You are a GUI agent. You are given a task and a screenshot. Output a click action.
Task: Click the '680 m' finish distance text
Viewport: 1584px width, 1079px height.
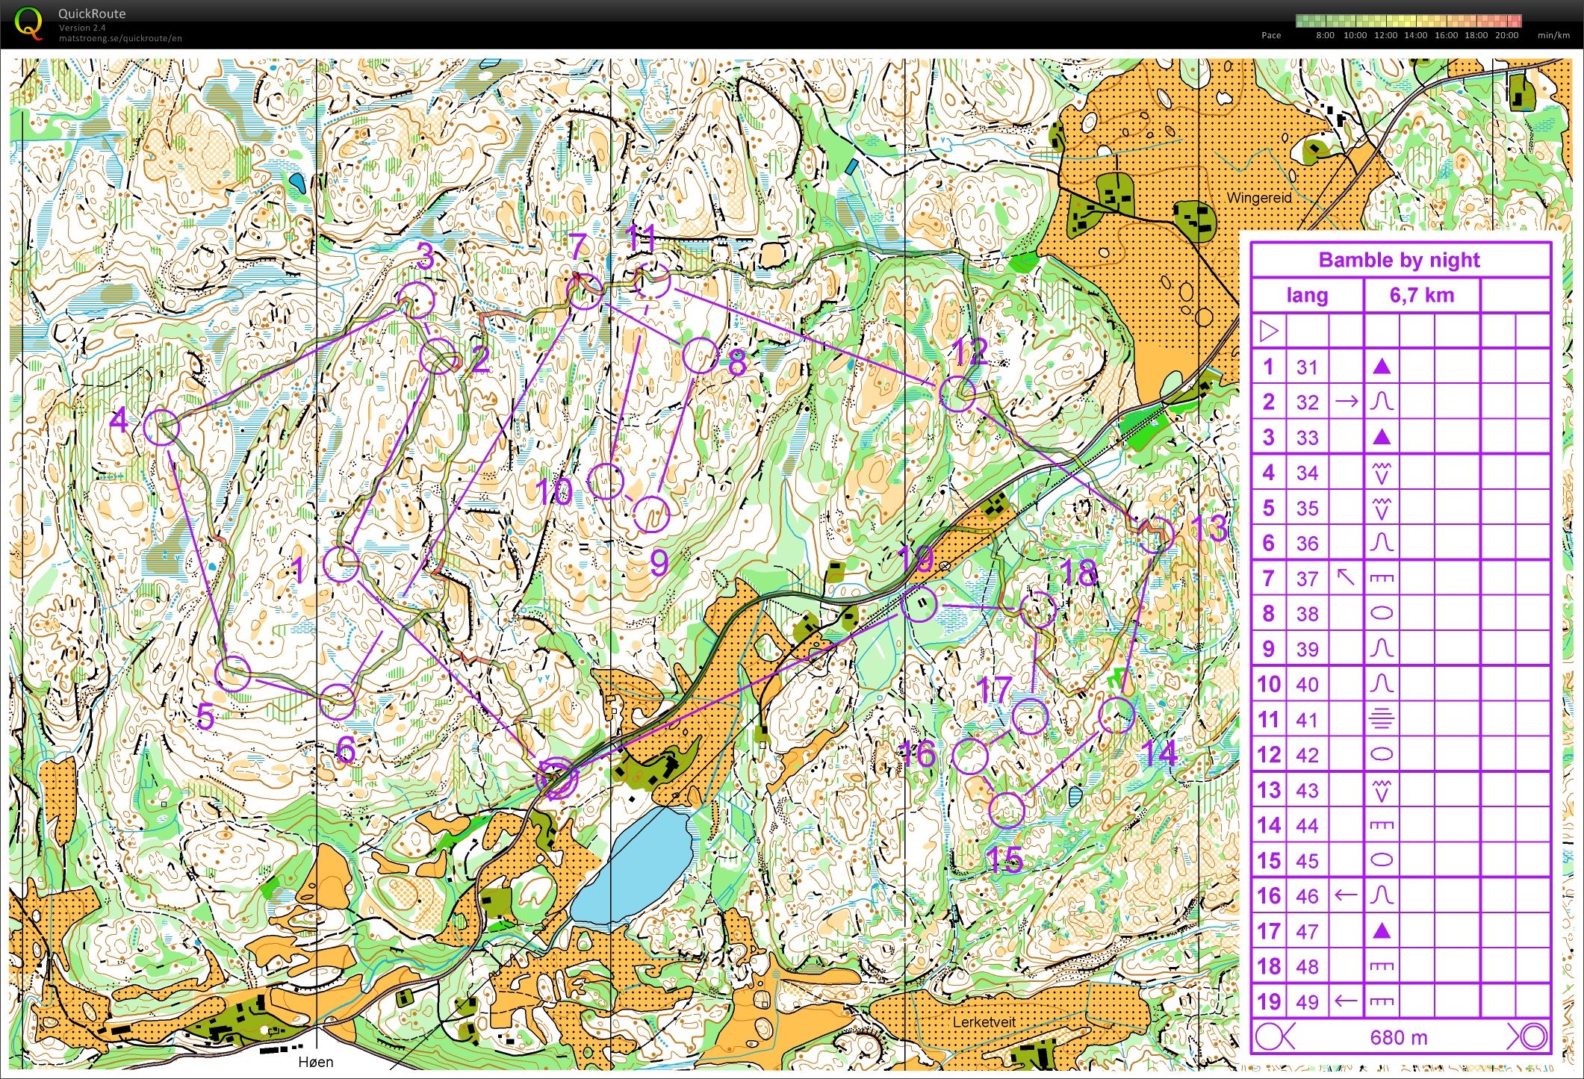tap(1398, 1037)
